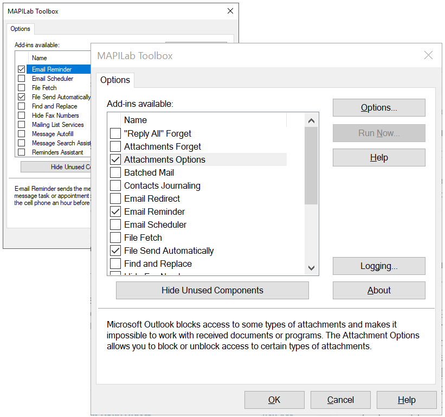Select the Options tab in back window

[x=20, y=29]
